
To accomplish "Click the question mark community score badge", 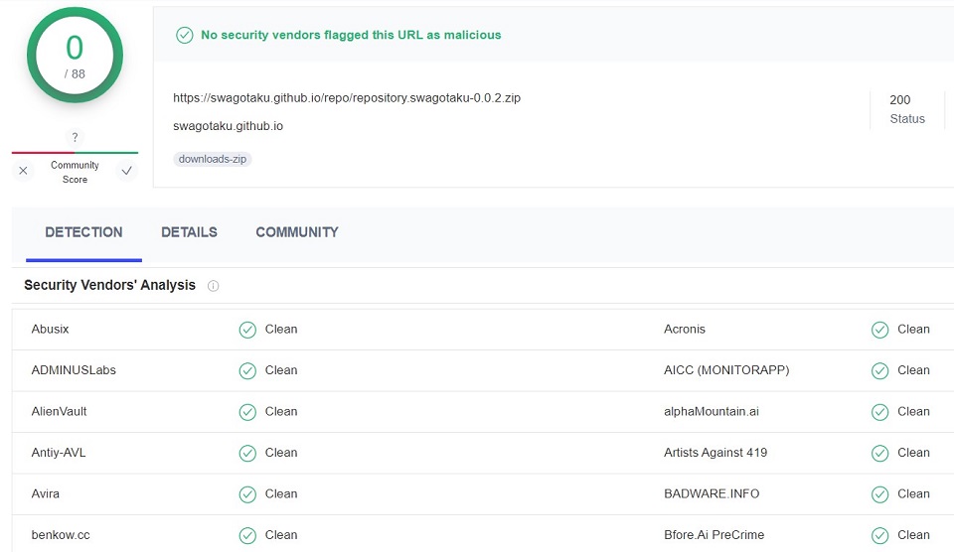I will (75, 137).
